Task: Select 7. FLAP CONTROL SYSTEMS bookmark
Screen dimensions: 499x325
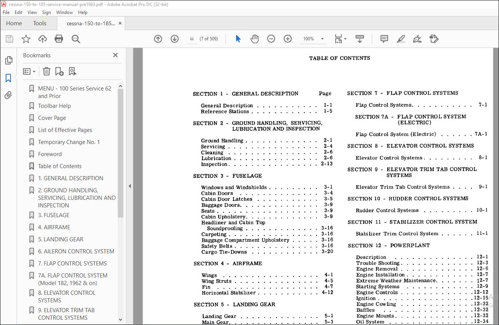Action: pyautogui.click(x=72, y=264)
